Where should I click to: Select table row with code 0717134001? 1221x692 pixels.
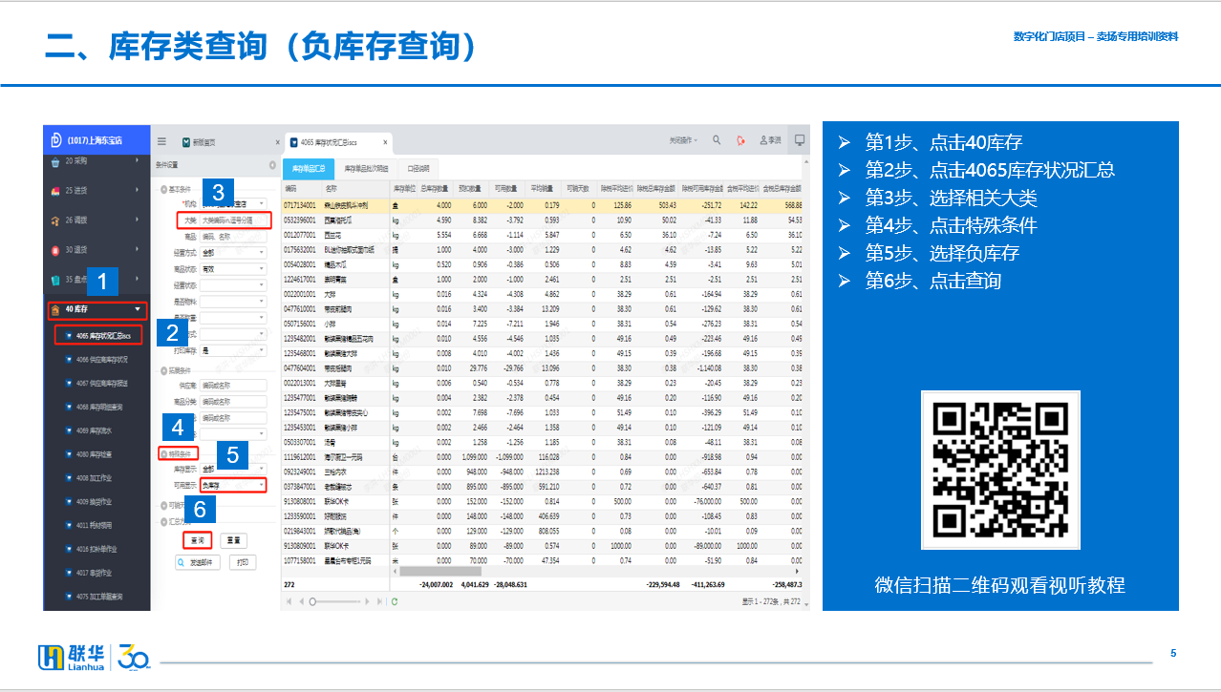tap(544, 205)
